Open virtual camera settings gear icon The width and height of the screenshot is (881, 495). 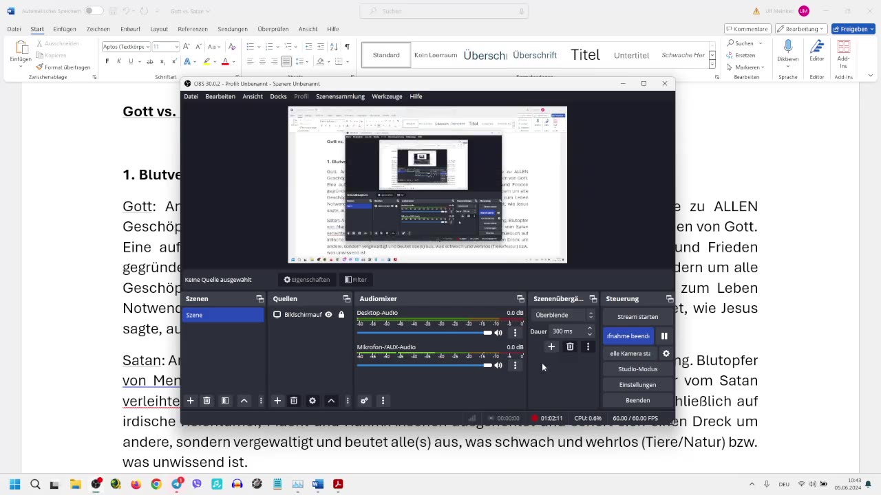(666, 353)
